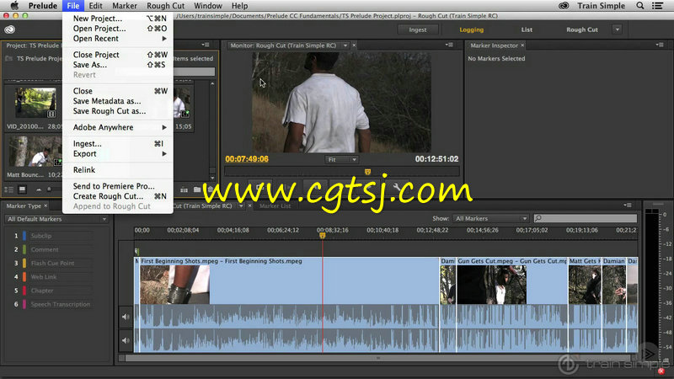The width and height of the screenshot is (674, 379).
Task: Open the Monitor panel flyout menu
Action: 449,45
